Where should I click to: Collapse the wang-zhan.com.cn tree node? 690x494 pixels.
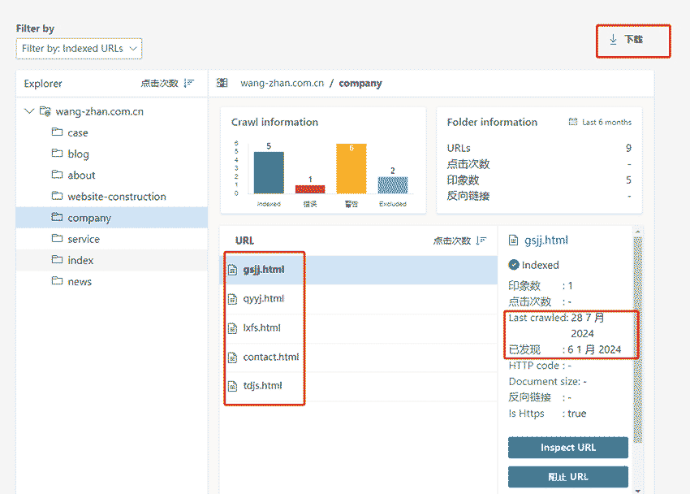click(29, 111)
